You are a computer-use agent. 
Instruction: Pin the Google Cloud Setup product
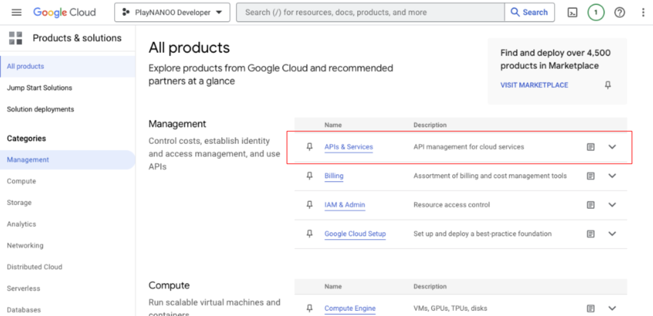(x=309, y=234)
